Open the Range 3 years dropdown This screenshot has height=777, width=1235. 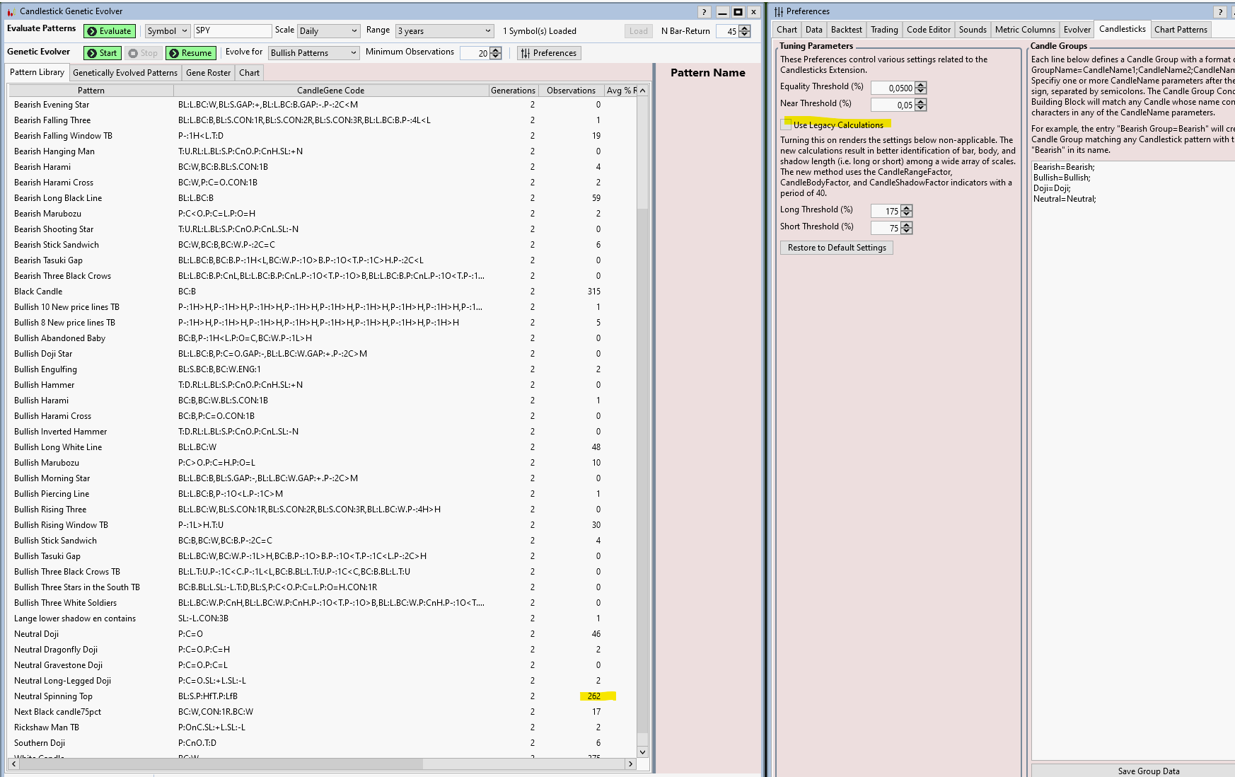pyautogui.click(x=444, y=31)
